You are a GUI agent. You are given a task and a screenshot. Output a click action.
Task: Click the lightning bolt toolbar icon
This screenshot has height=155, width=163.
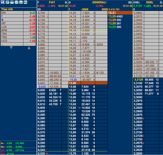[x=16, y=2]
